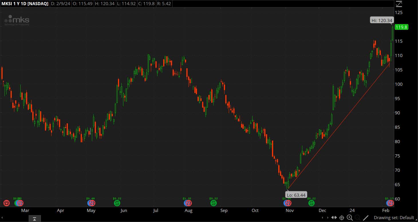This screenshot has width=418, height=222.
Task: Collapse the timeline panel with the up-arrow button
Action: click(34, 218)
